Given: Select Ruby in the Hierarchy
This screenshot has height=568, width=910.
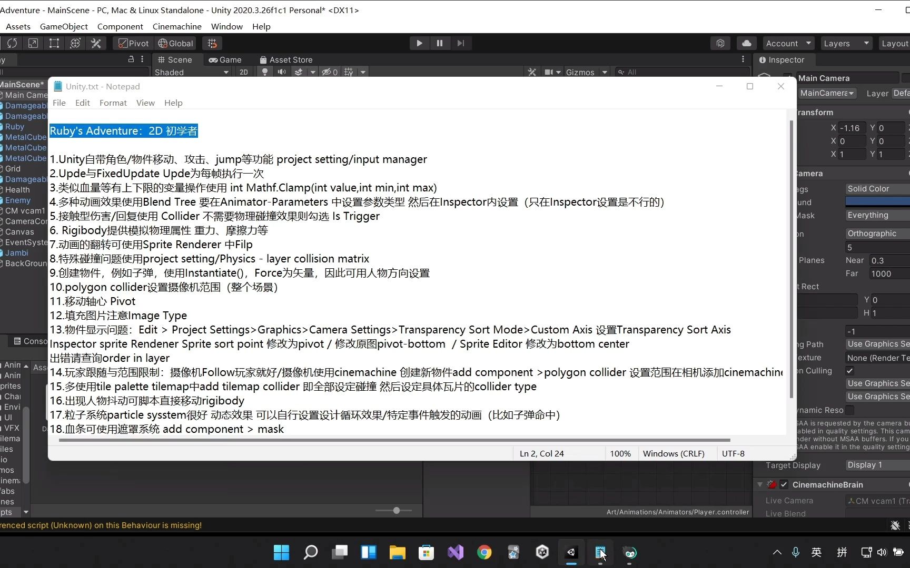Looking at the screenshot, I should pos(15,127).
